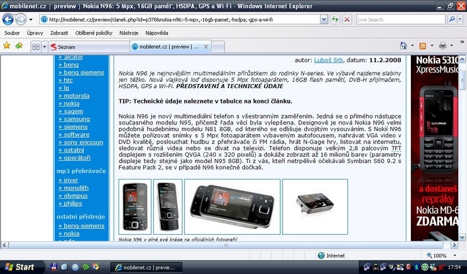Open first Nokia N96 front-view thumbnail
The image size is (467, 274).
(x=135, y=207)
